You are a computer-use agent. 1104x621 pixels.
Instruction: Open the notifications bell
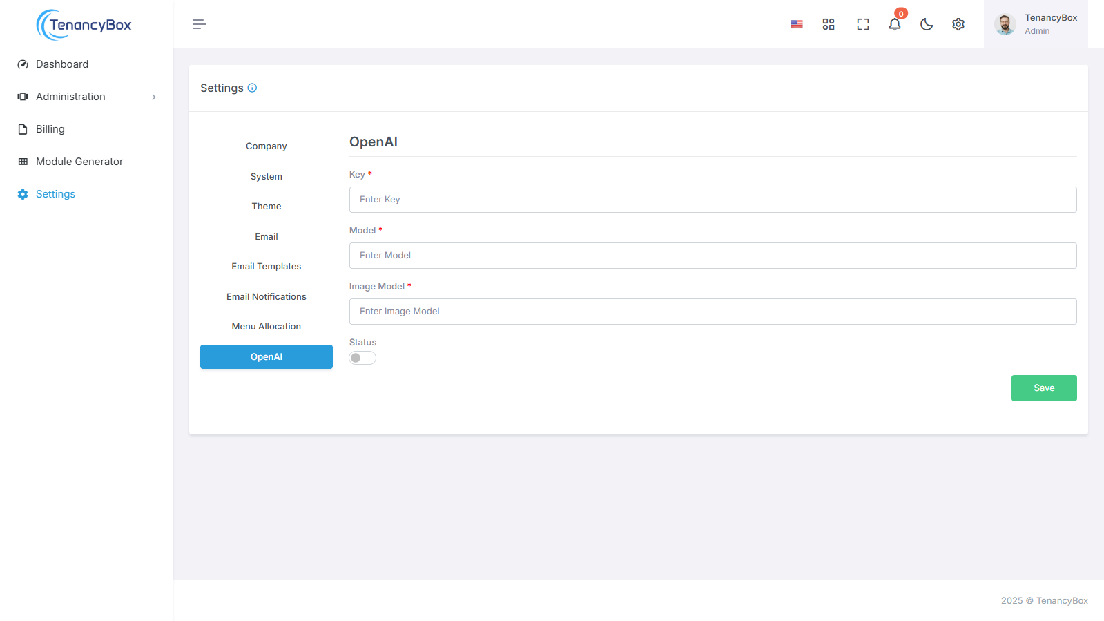895,24
